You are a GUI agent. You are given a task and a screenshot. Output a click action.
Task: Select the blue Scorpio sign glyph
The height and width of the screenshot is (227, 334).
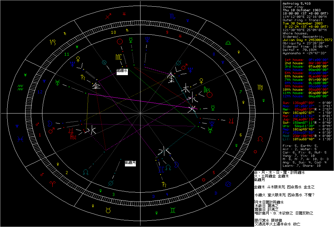click(173, 16)
